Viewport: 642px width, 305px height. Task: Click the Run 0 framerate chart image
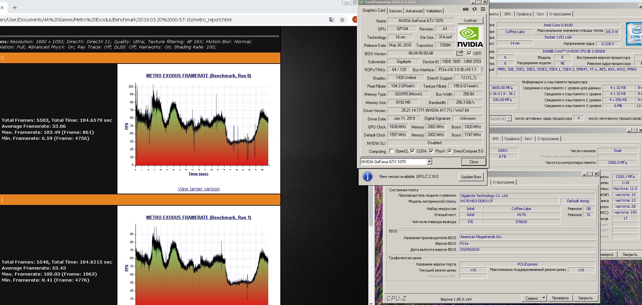point(199,129)
